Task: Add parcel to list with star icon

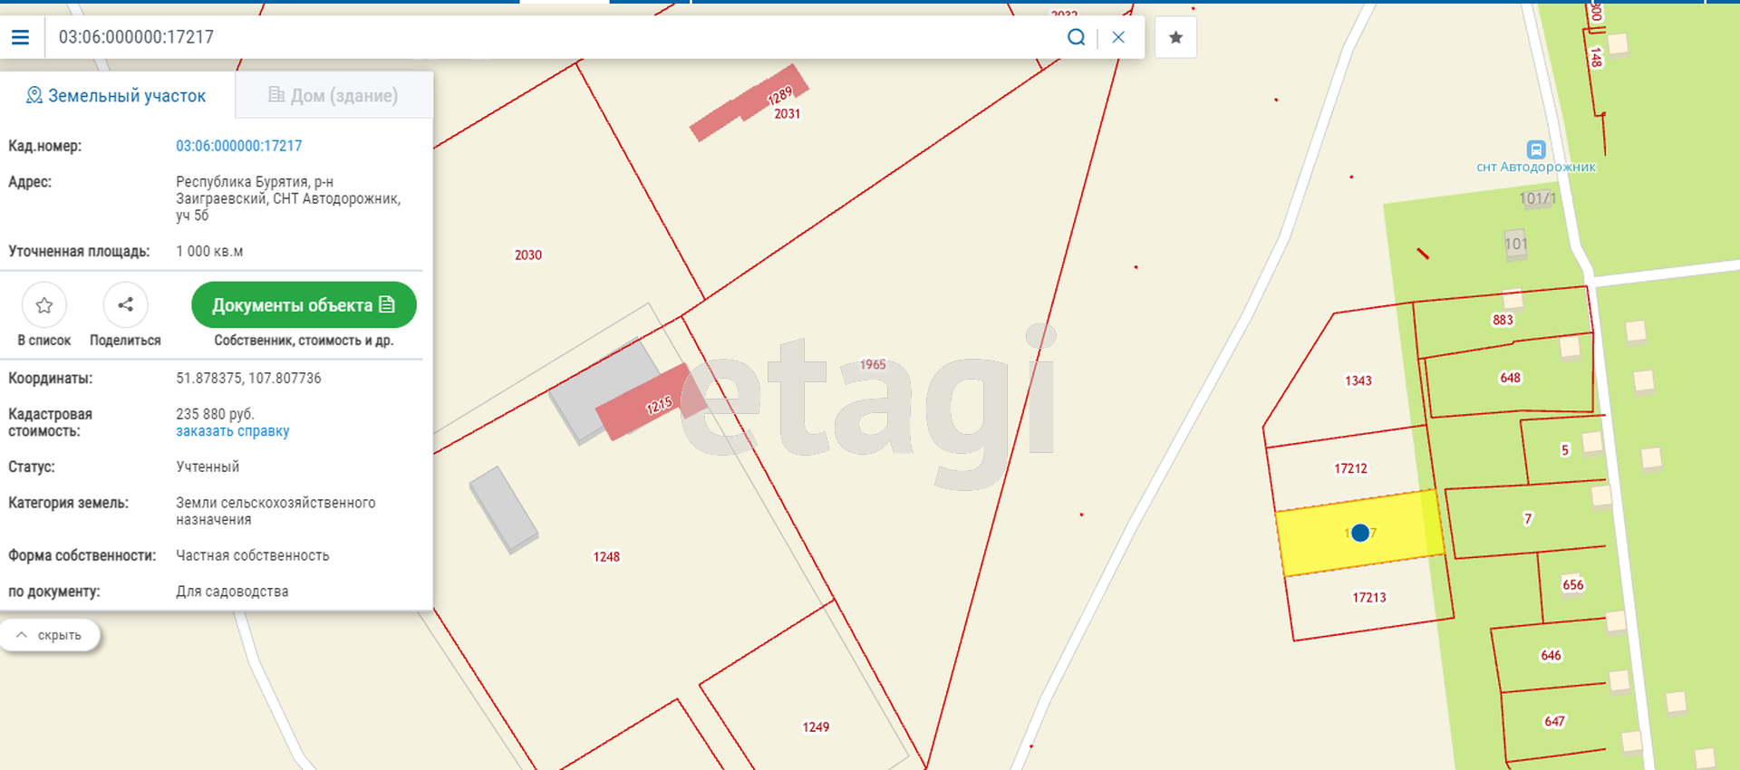Action: [43, 305]
